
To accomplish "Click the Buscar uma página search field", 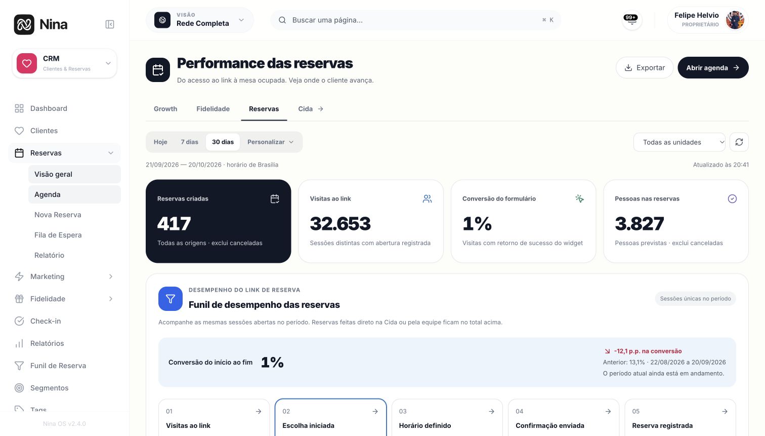I will [x=416, y=20].
